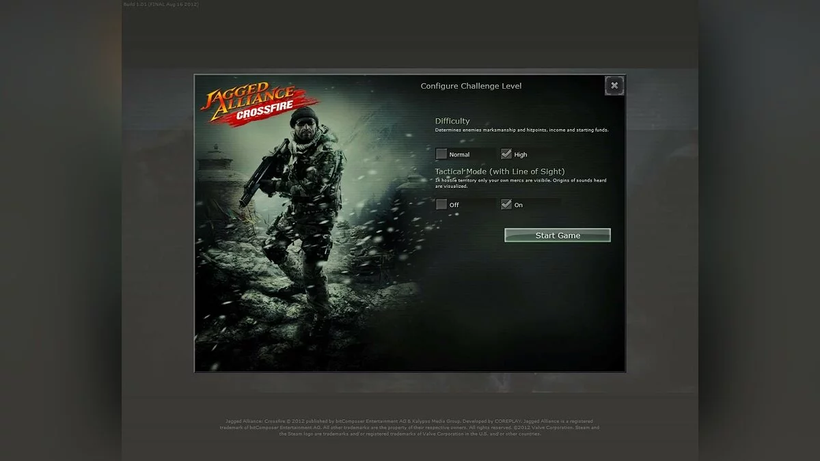Click the Configure Challenge Level title
Viewport: 820px width, 461px height.
tap(471, 86)
